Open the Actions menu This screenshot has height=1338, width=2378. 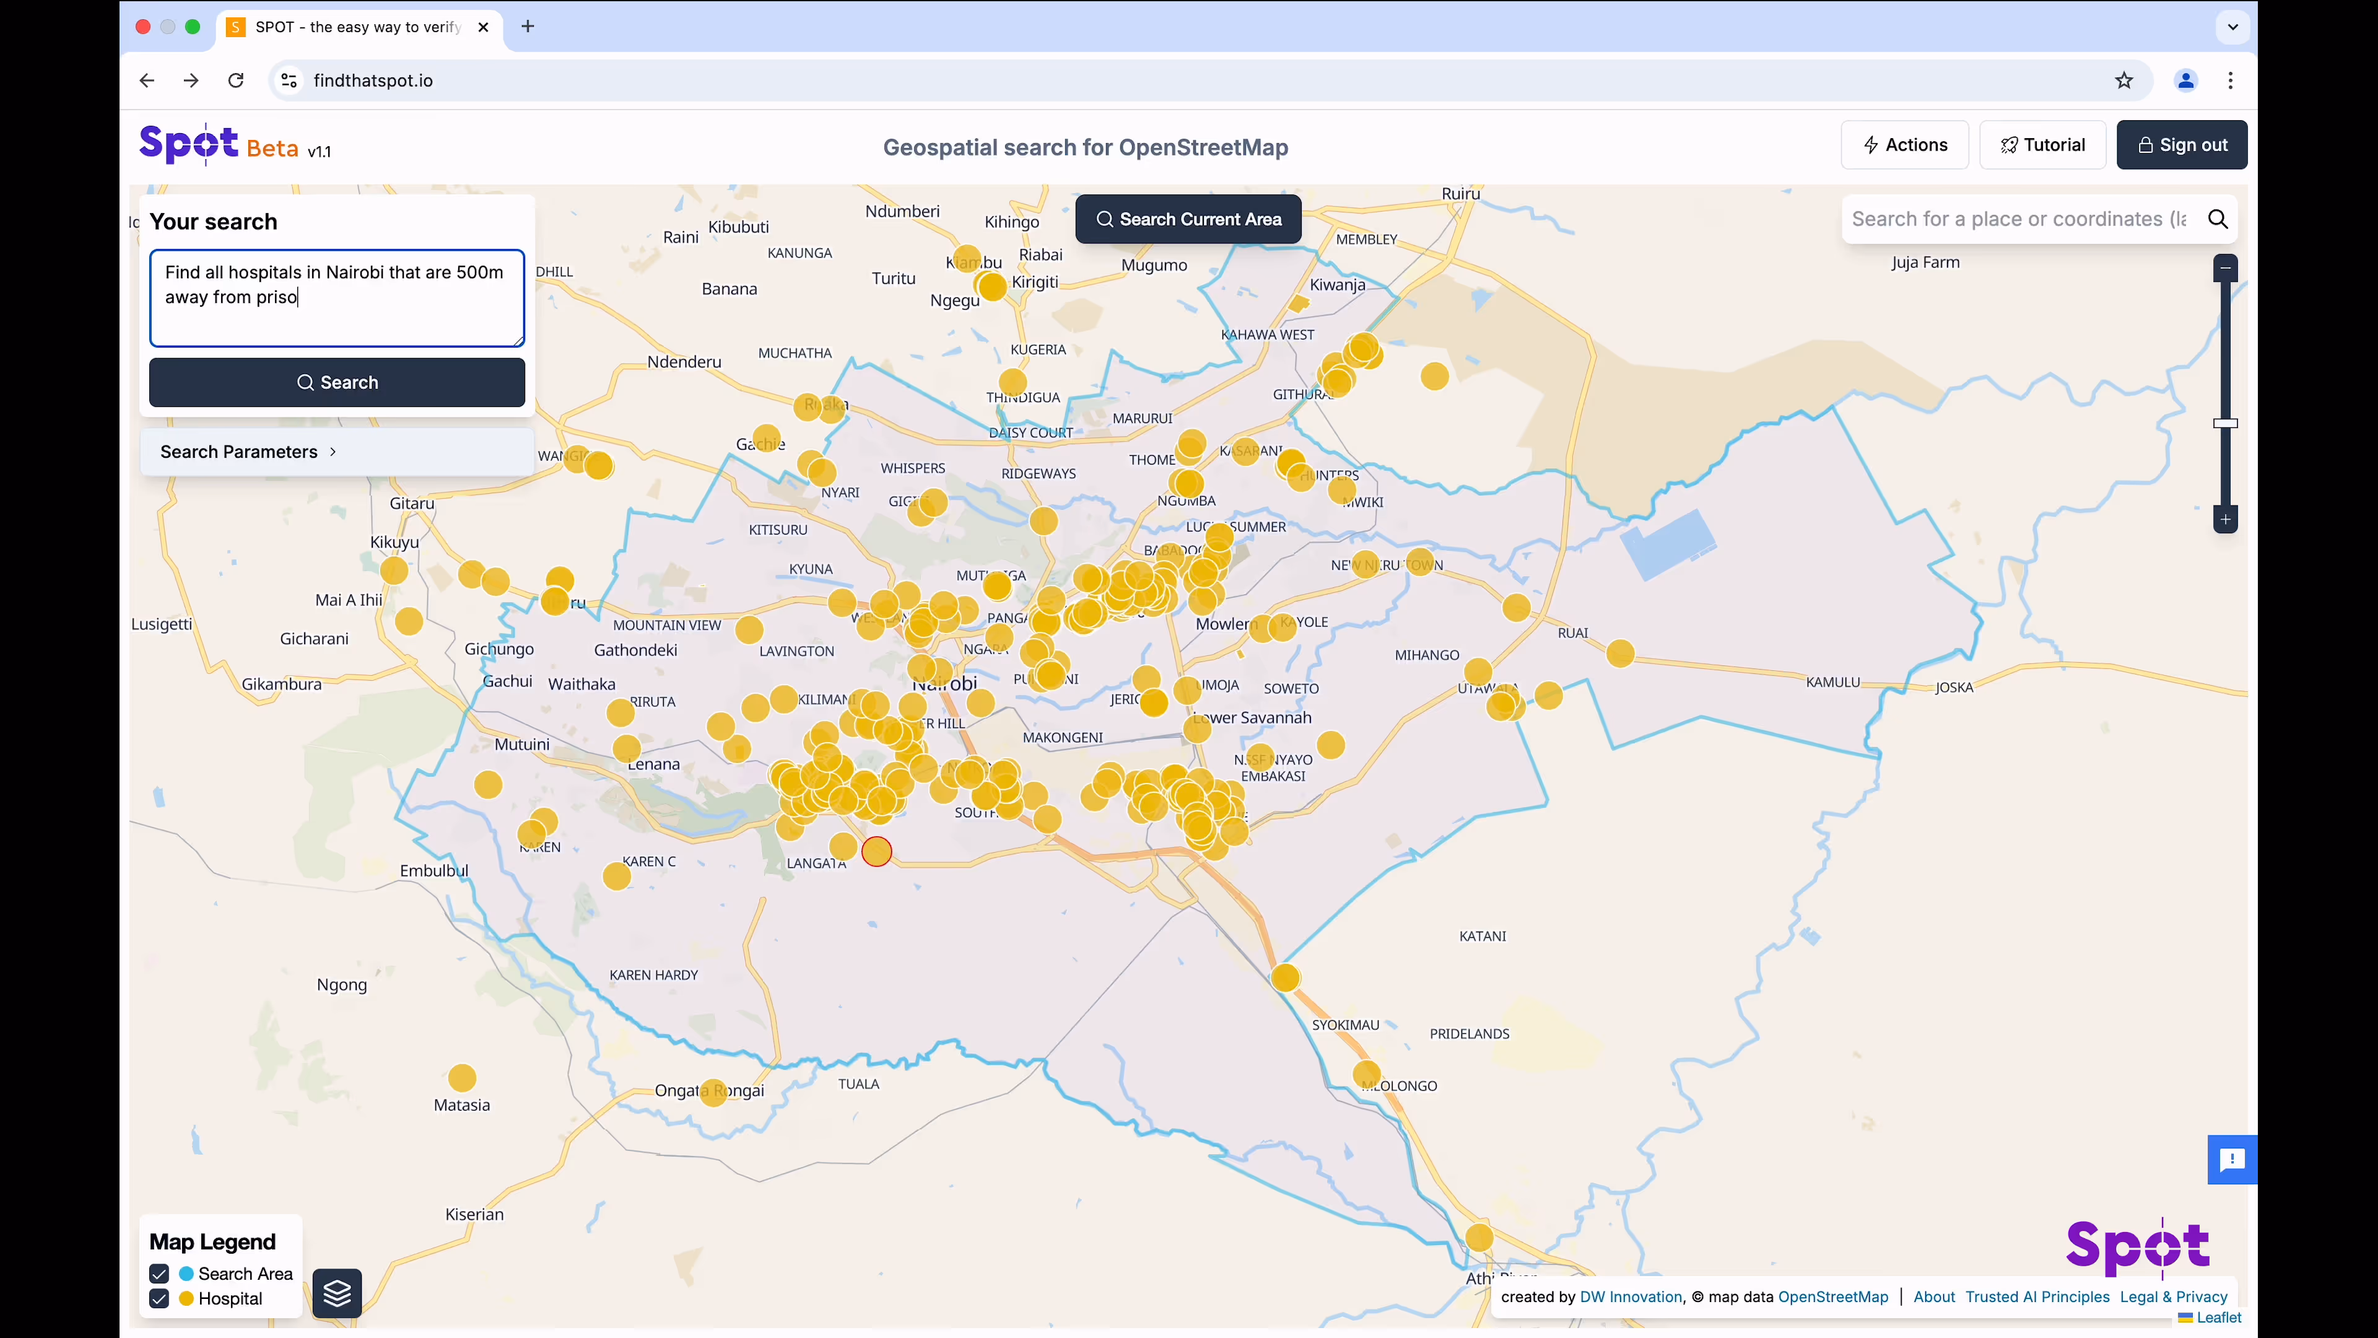pyautogui.click(x=1904, y=145)
